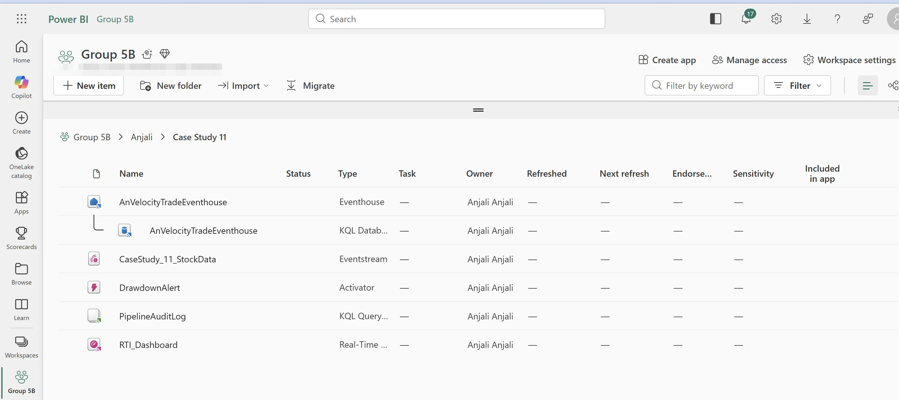Navigate to Group 5B in breadcrumb

tap(92, 137)
